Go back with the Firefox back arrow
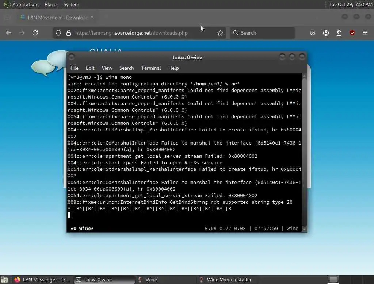This screenshot has height=284, width=374. pyautogui.click(x=9, y=33)
